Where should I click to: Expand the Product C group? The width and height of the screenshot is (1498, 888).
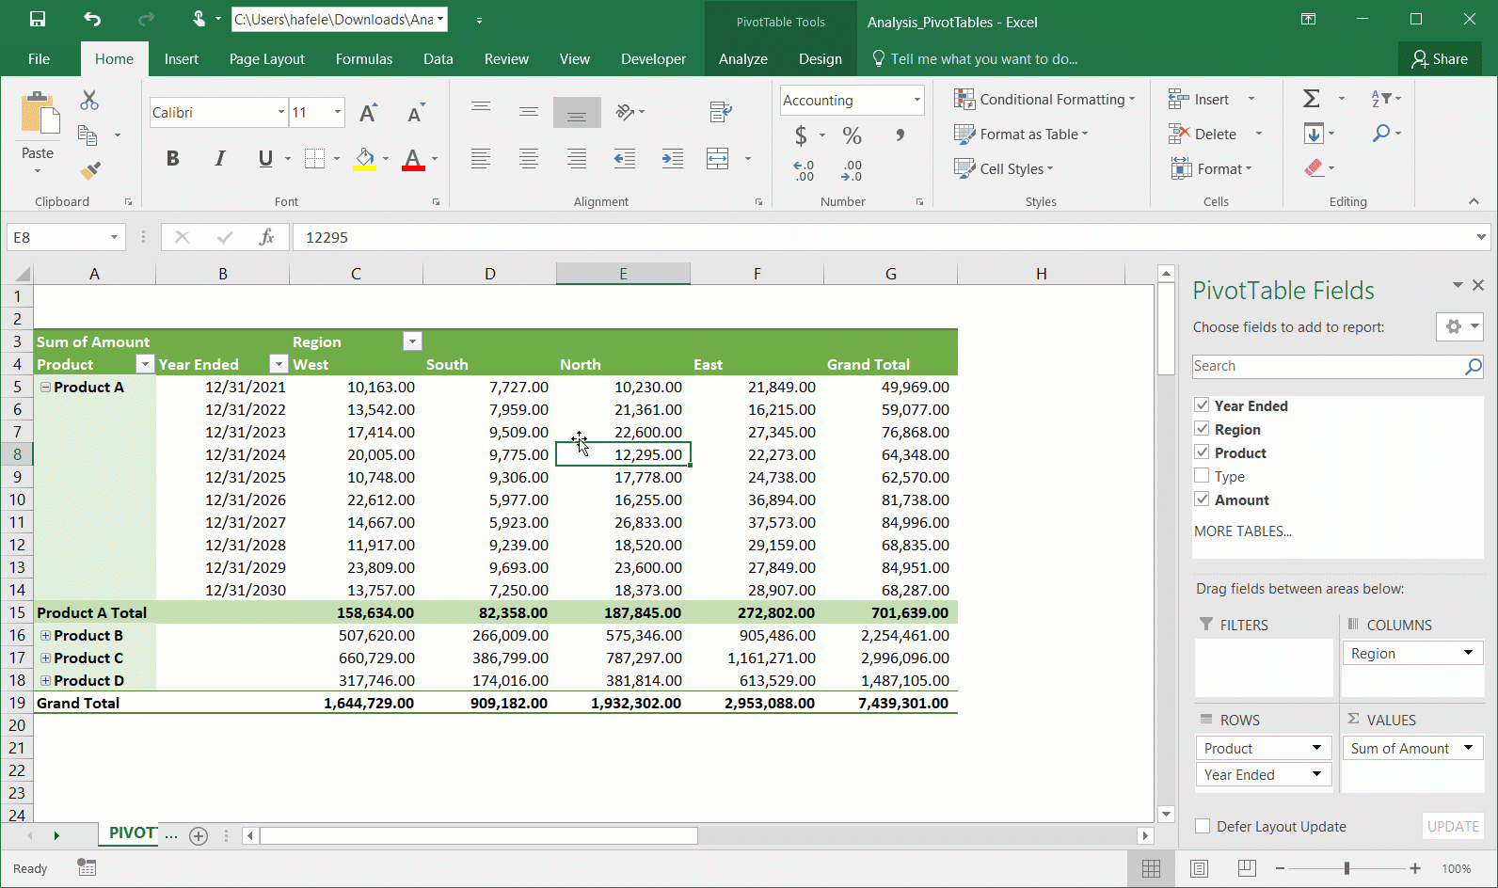[45, 658]
